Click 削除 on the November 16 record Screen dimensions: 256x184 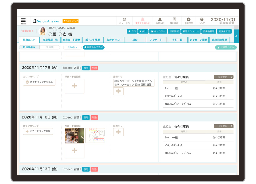point(94,118)
